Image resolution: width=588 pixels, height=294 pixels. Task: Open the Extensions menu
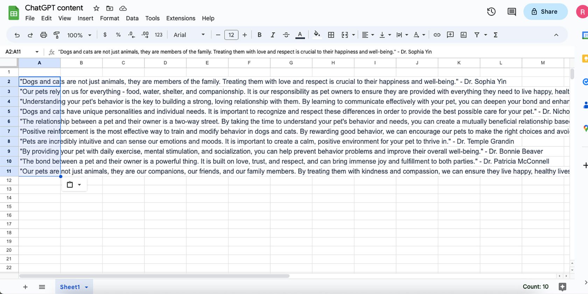pos(181,18)
